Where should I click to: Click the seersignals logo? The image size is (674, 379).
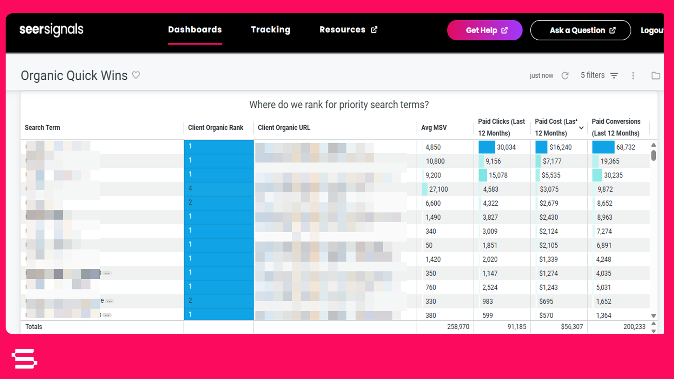tap(51, 30)
